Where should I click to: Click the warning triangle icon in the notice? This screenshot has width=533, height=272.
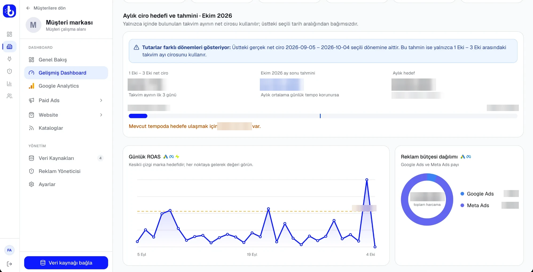[x=136, y=47]
